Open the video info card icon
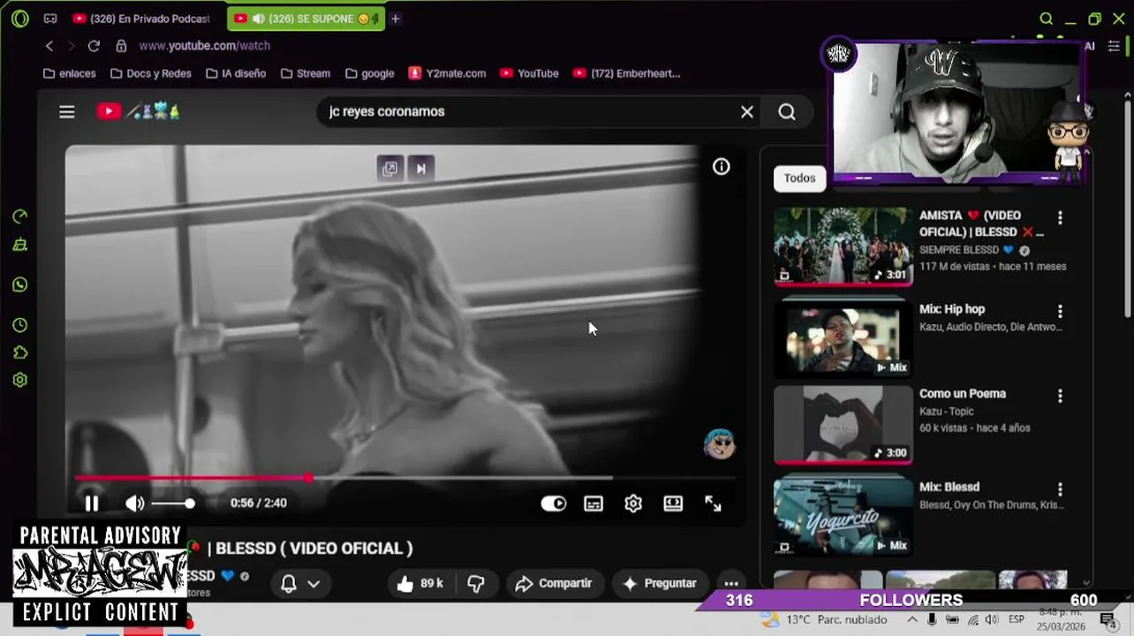 tap(722, 166)
